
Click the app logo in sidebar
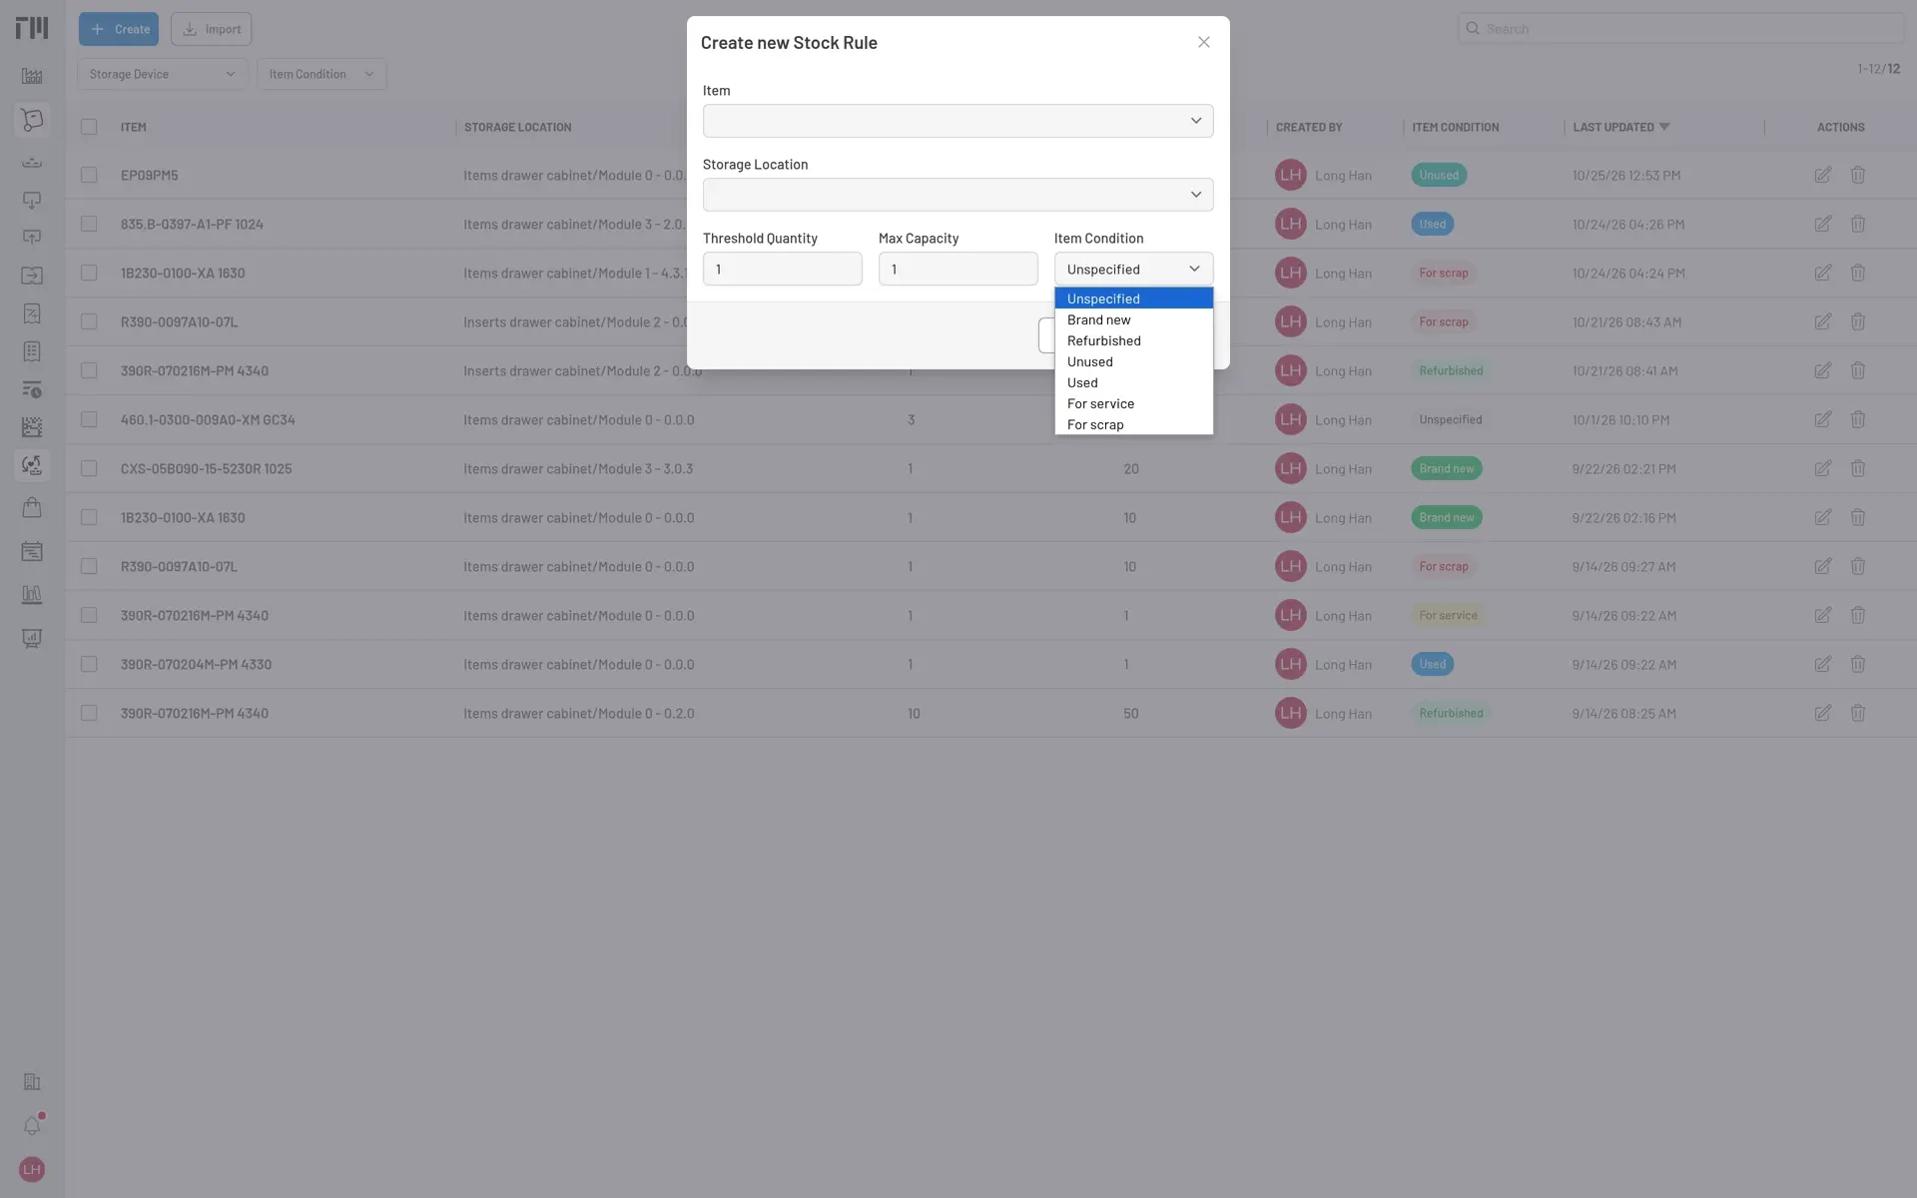point(32,28)
